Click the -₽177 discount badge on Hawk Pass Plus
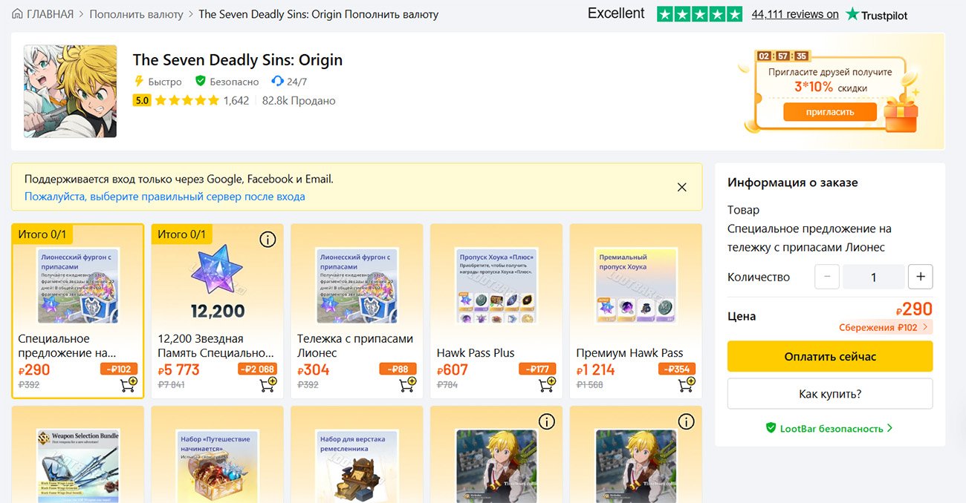Screen dimensions: 966x503 click(x=537, y=369)
